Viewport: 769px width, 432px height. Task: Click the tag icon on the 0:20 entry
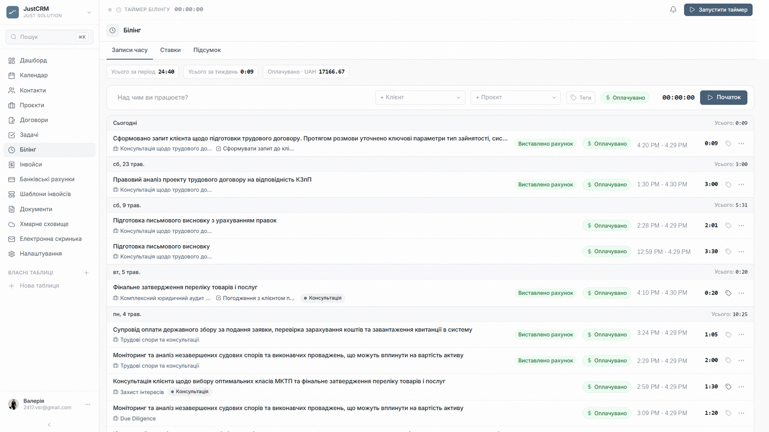(x=728, y=293)
